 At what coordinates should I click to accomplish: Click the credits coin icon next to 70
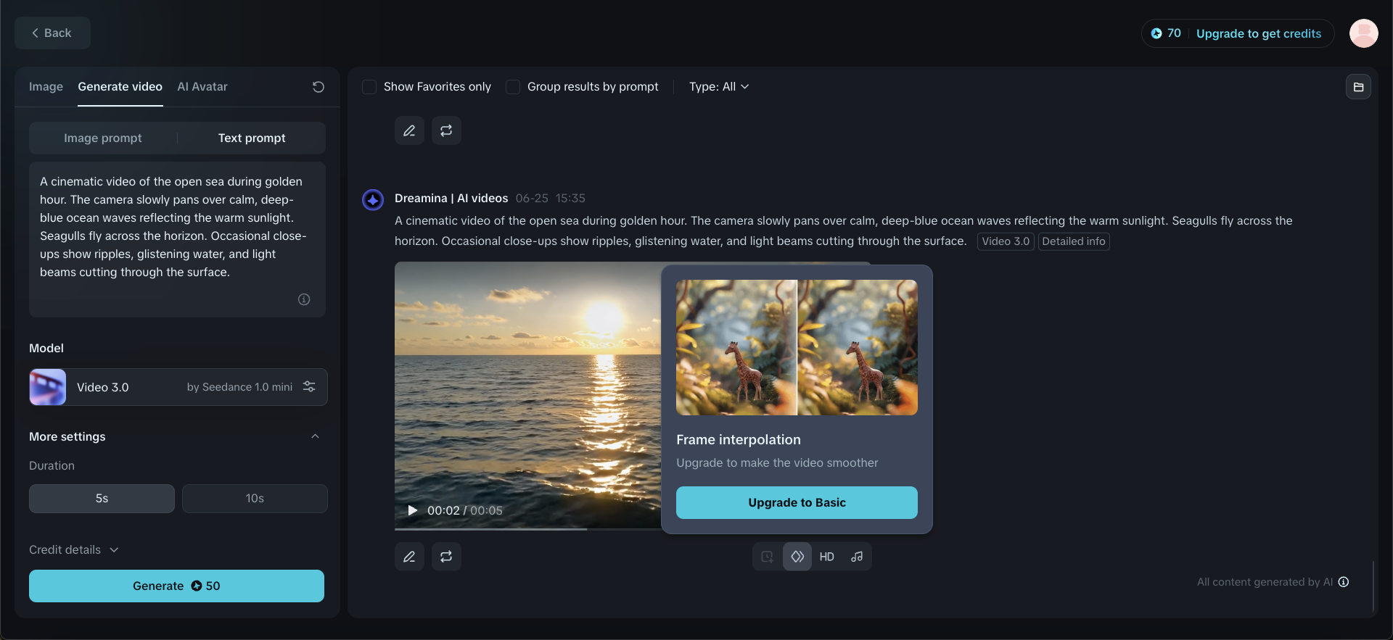point(1156,33)
